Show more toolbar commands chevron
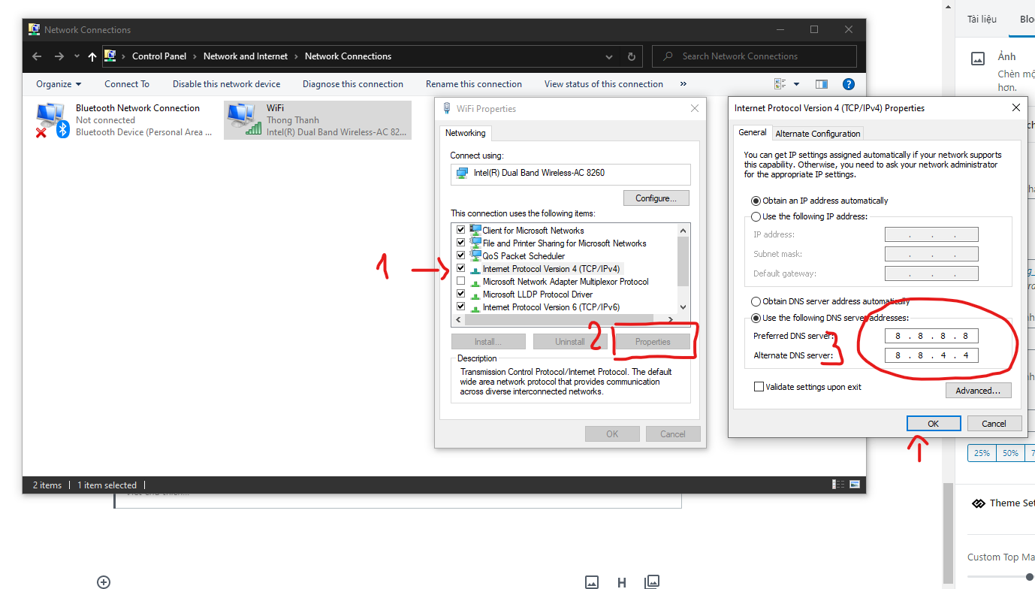Viewport: 1035px width, 589px height. click(x=683, y=84)
